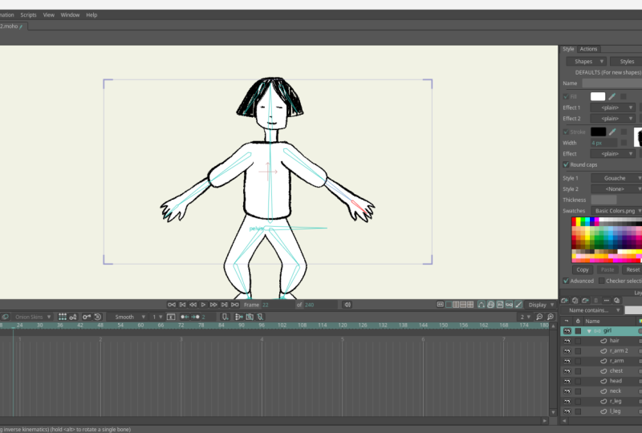Click the four-pane view layout icon
The image size is (642, 433).
click(x=470, y=305)
